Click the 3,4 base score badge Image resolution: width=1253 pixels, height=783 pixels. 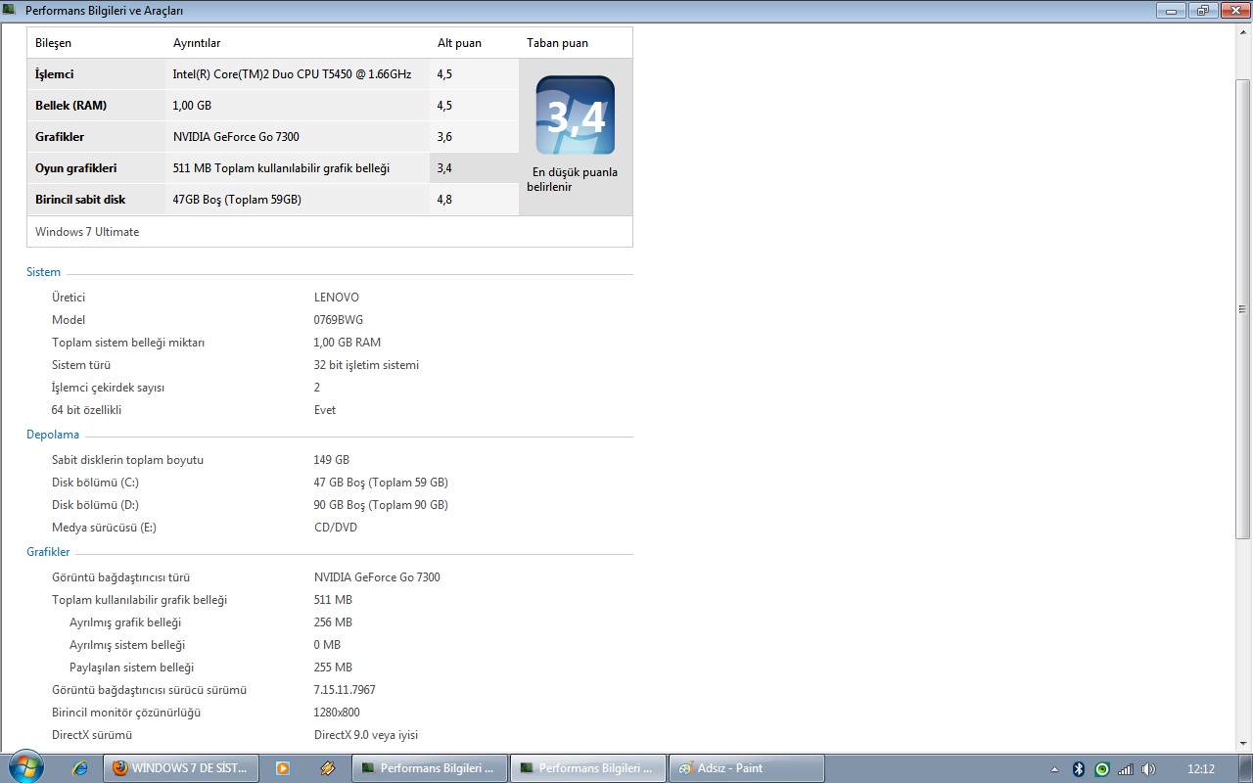[576, 115]
